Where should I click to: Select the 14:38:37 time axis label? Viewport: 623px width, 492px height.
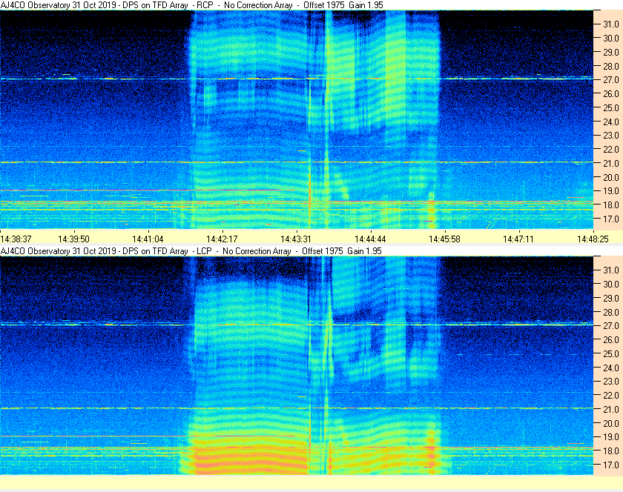[x=16, y=239]
